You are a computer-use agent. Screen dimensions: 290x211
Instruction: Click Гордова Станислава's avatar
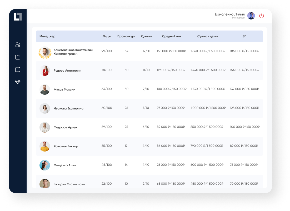pos(45,183)
